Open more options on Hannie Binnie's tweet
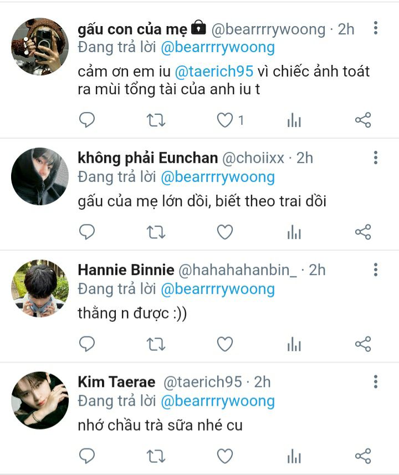 click(376, 270)
